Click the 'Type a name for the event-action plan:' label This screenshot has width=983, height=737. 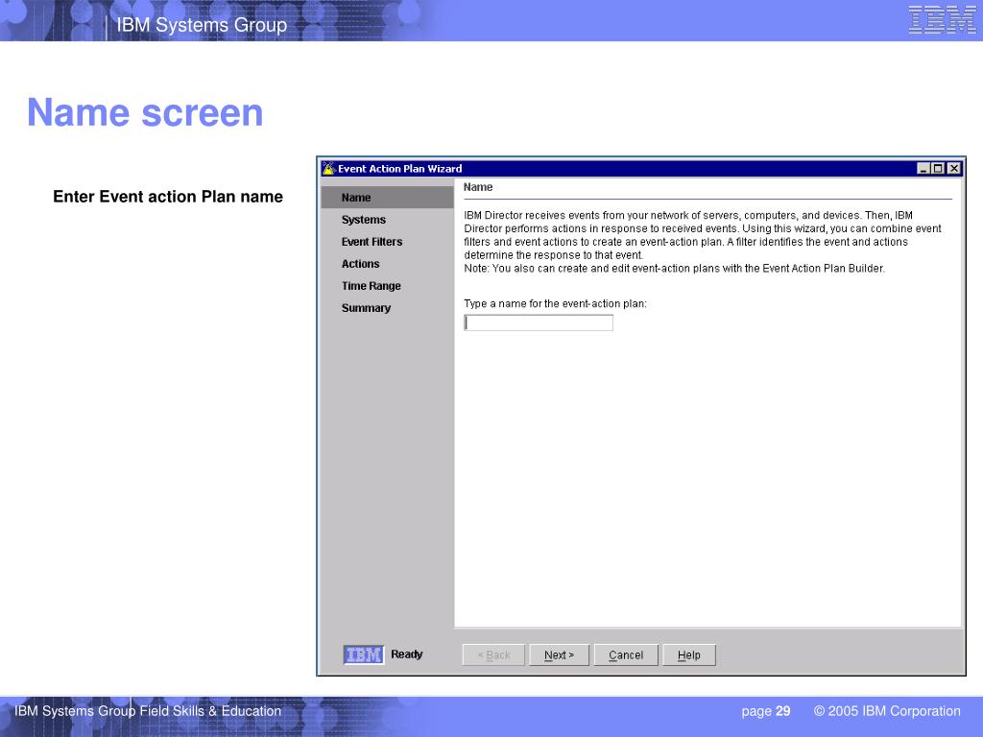click(x=555, y=304)
